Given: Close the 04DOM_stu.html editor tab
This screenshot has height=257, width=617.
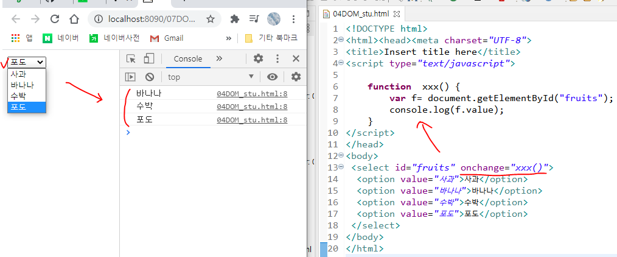Looking at the screenshot, I should point(397,14).
